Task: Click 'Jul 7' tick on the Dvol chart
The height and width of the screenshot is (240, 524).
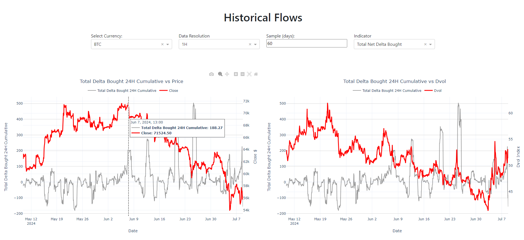Action: [x=502, y=219]
